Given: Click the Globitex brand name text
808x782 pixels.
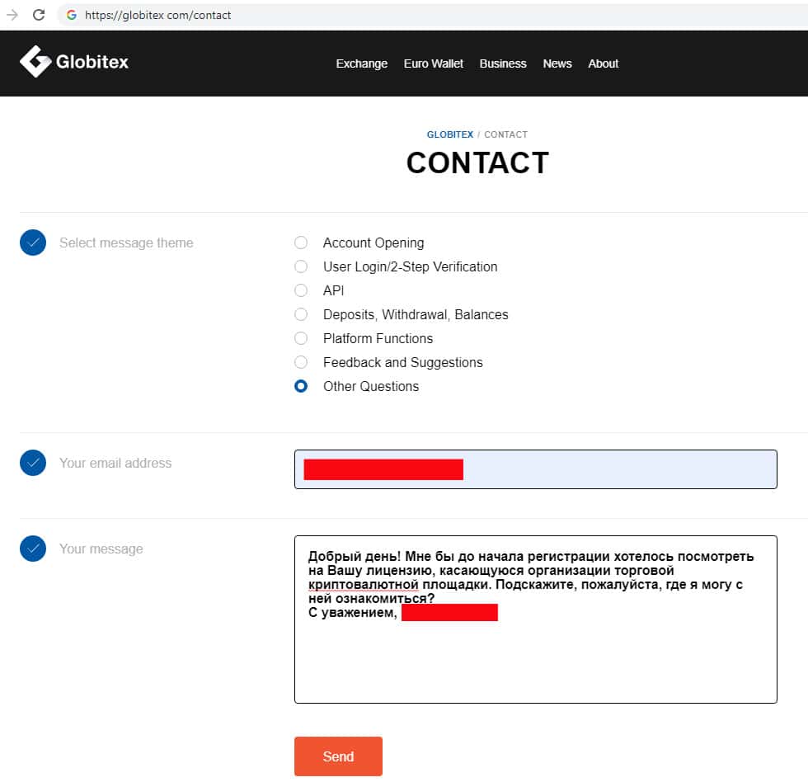Looking at the screenshot, I should click(92, 62).
